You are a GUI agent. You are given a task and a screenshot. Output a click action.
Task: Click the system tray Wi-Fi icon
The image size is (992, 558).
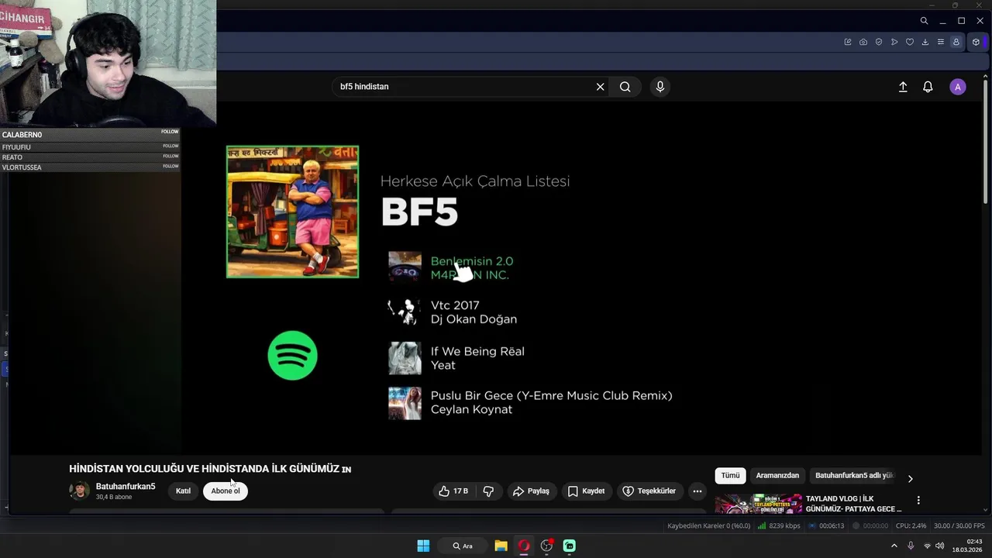pos(927,546)
